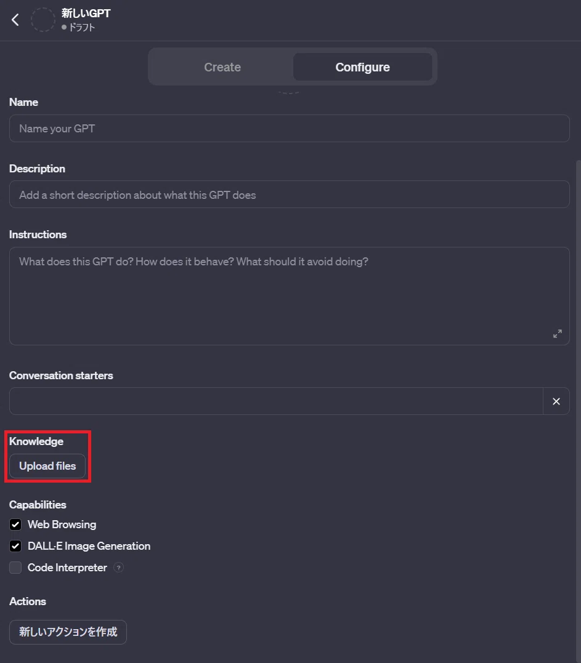Switch to the Create tab
Image resolution: width=581 pixels, height=663 pixels.
(x=222, y=67)
